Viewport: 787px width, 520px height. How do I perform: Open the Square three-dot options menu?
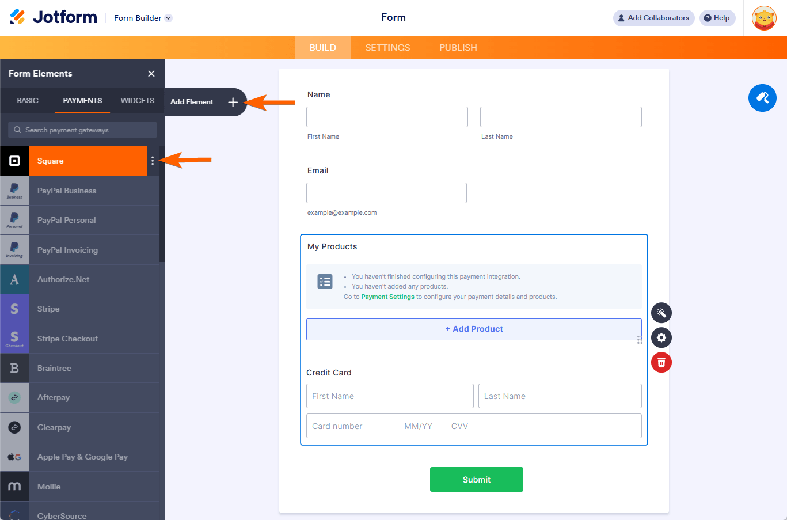coord(153,161)
